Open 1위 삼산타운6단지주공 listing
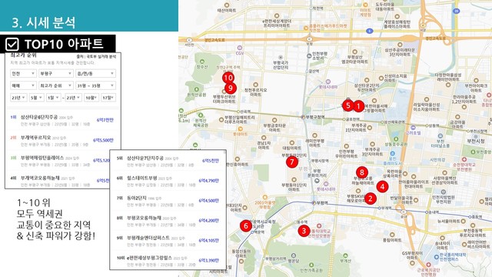The width and height of the screenshot is (492, 277). 63,120
